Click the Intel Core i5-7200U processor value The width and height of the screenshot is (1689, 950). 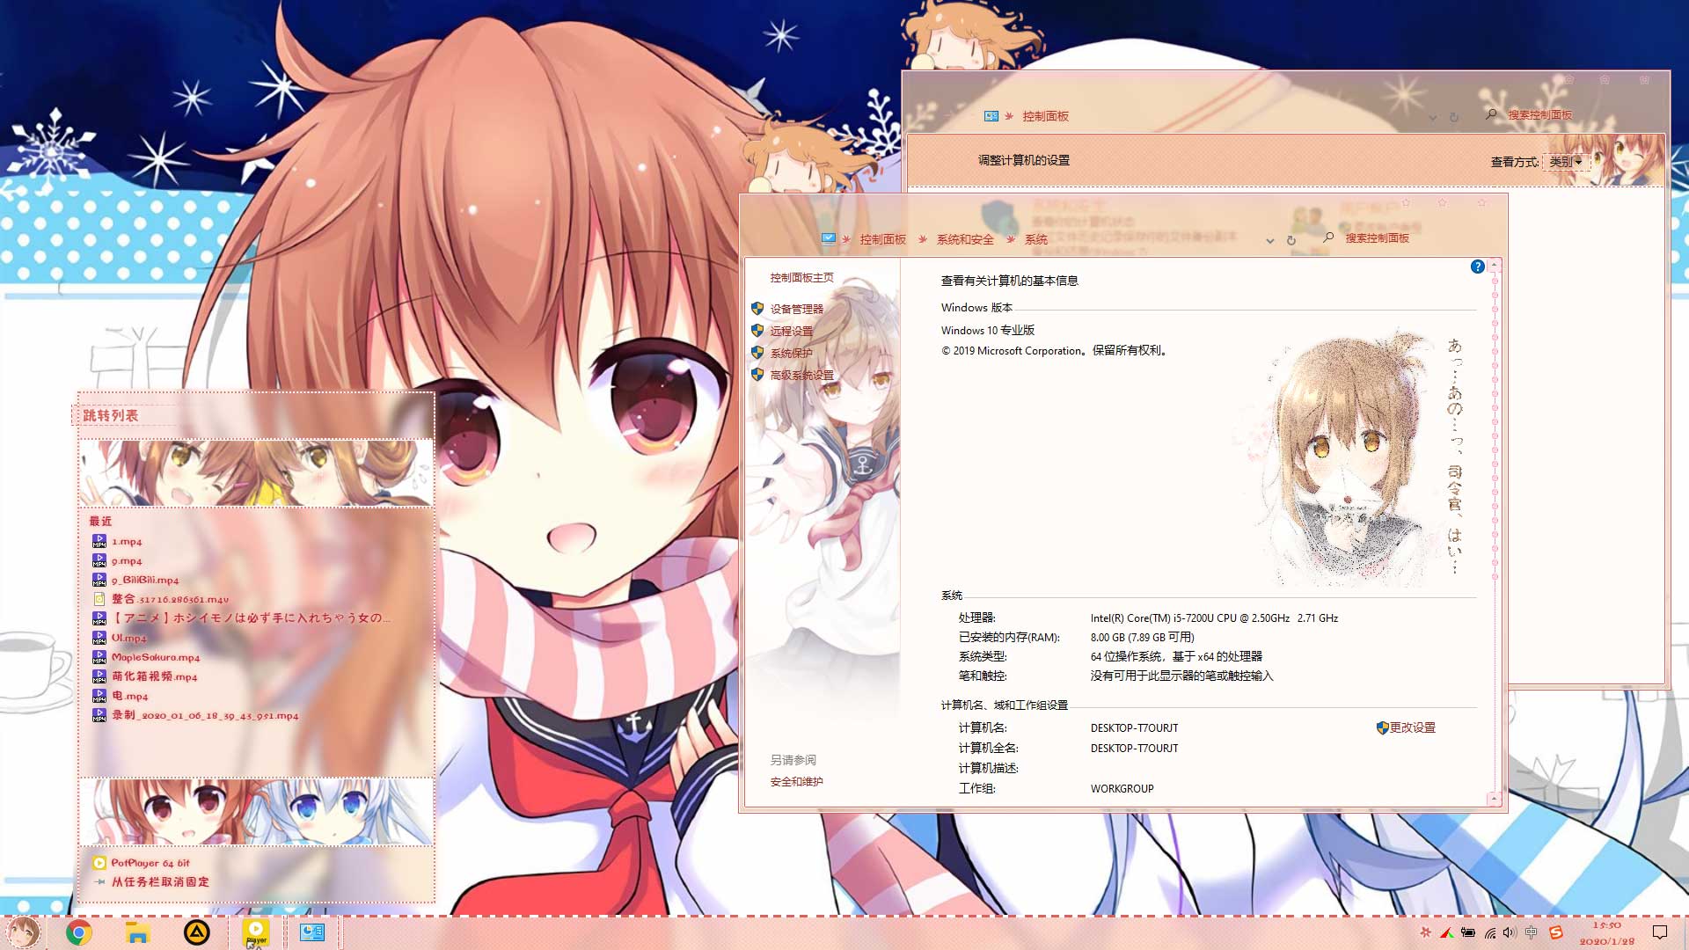1214,618
